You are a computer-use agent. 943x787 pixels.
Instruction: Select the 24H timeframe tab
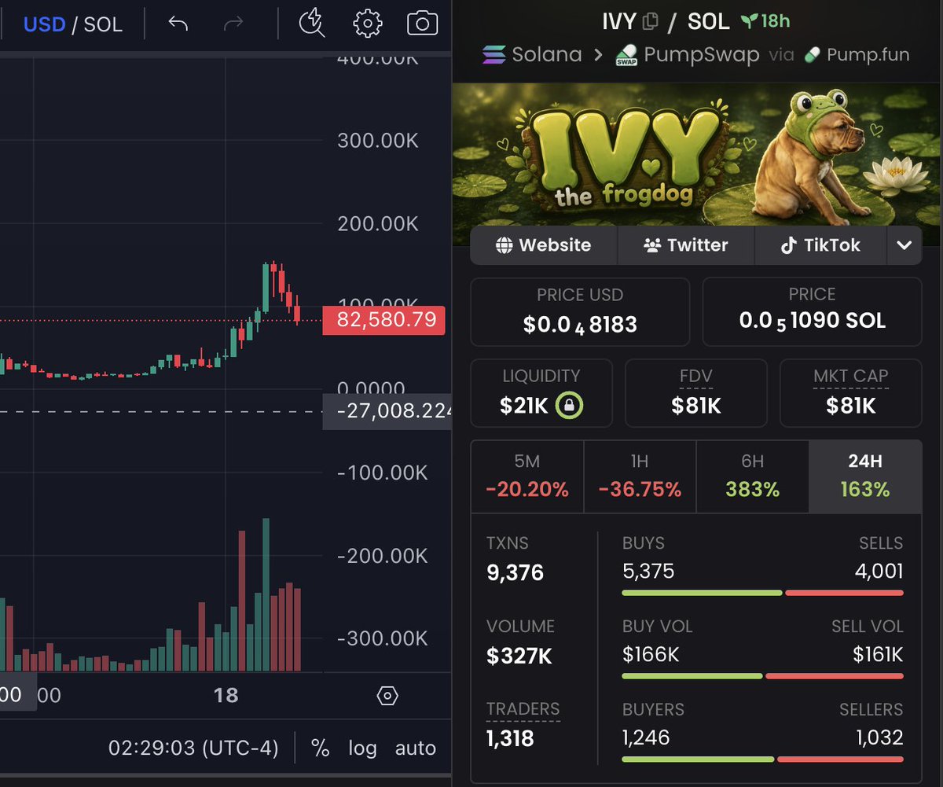(x=864, y=476)
